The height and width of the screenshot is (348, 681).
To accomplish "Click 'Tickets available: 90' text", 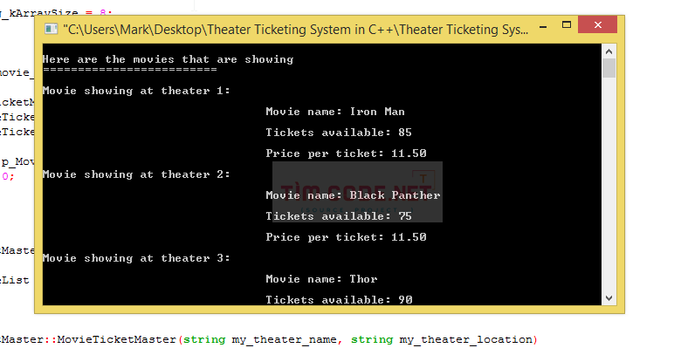I will click(340, 300).
